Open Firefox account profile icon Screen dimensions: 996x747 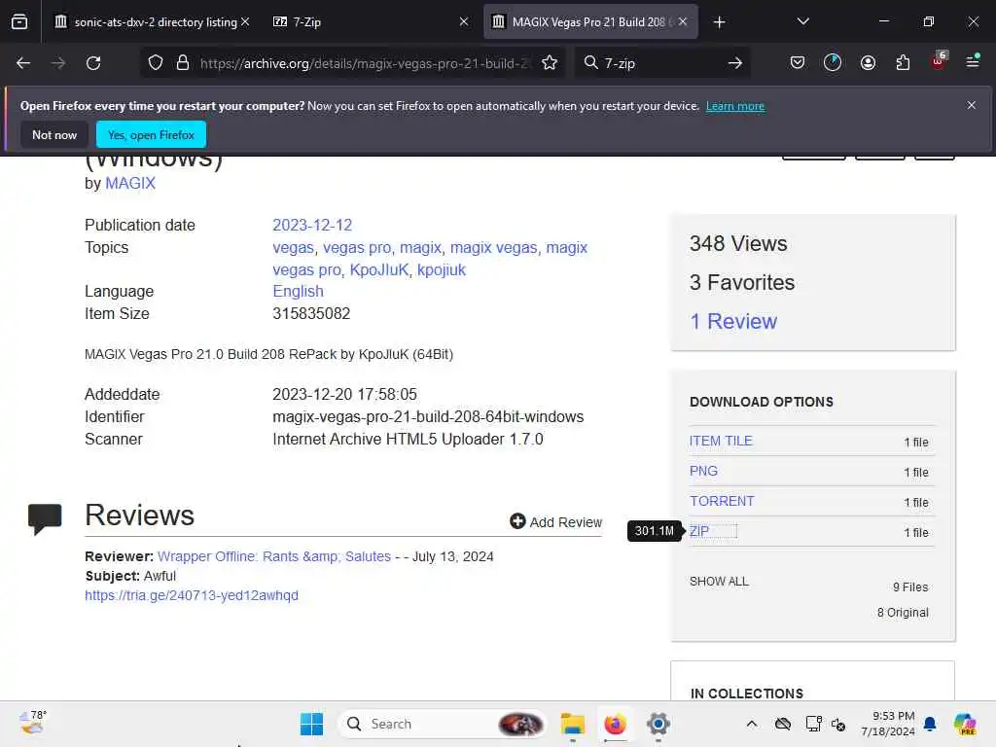[868, 62]
